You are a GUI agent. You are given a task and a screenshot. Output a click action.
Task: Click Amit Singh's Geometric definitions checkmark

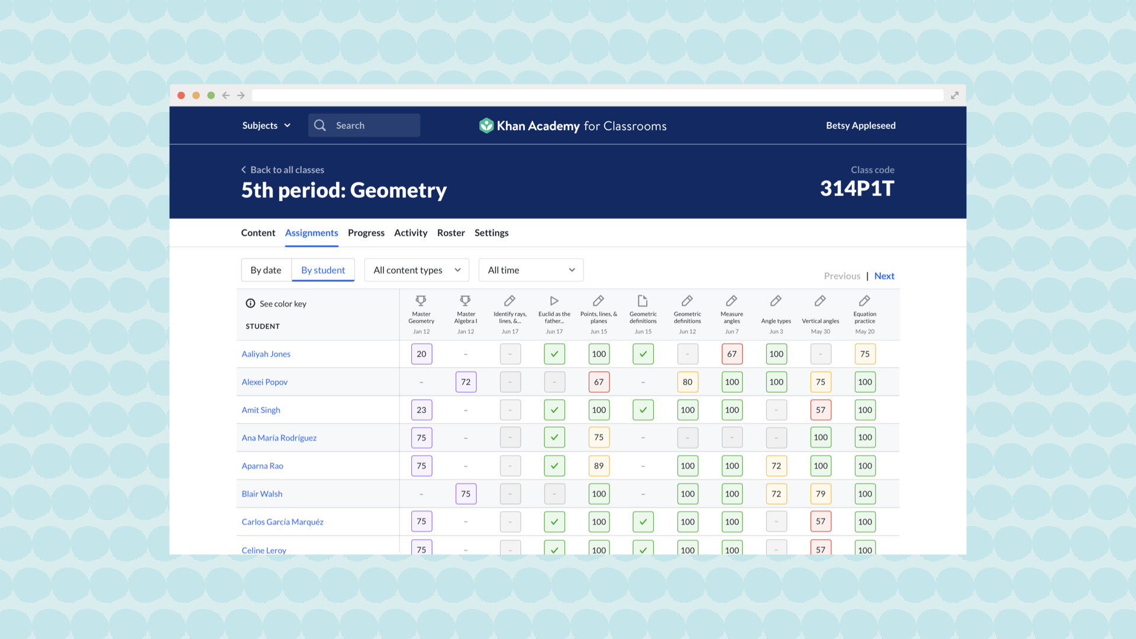click(x=643, y=409)
